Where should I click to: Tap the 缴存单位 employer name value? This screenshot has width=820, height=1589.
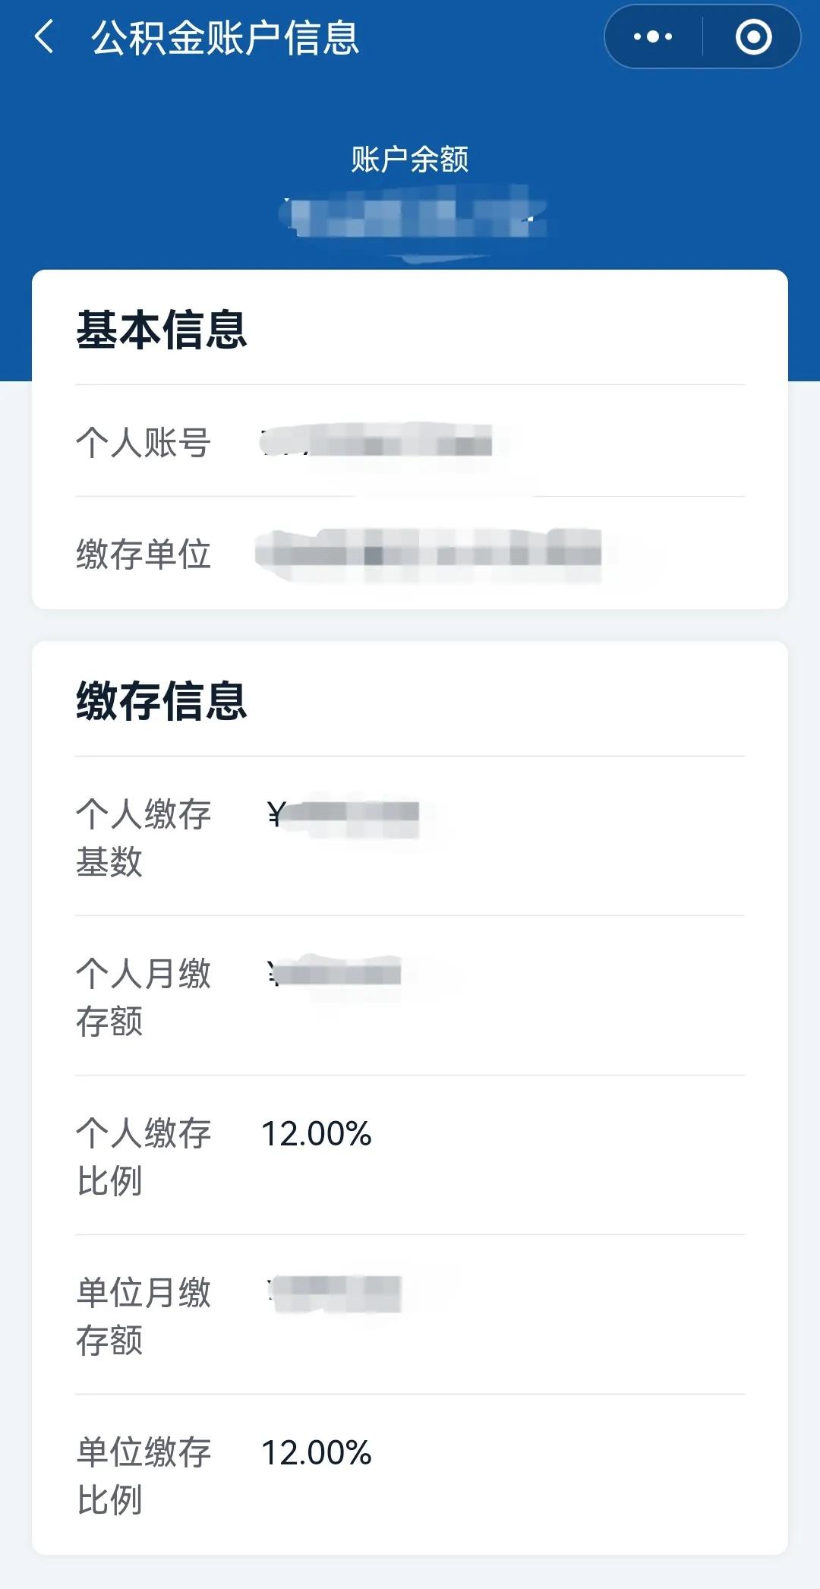pos(433,554)
